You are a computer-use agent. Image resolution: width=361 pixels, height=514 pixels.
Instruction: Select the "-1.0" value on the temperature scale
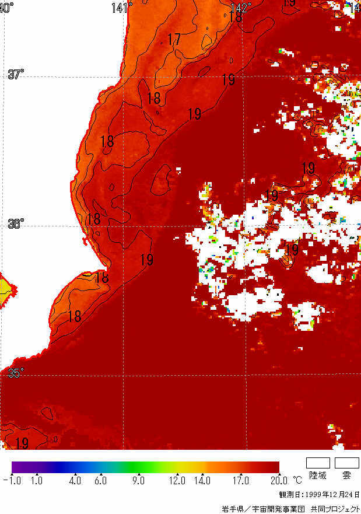(12, 481)
